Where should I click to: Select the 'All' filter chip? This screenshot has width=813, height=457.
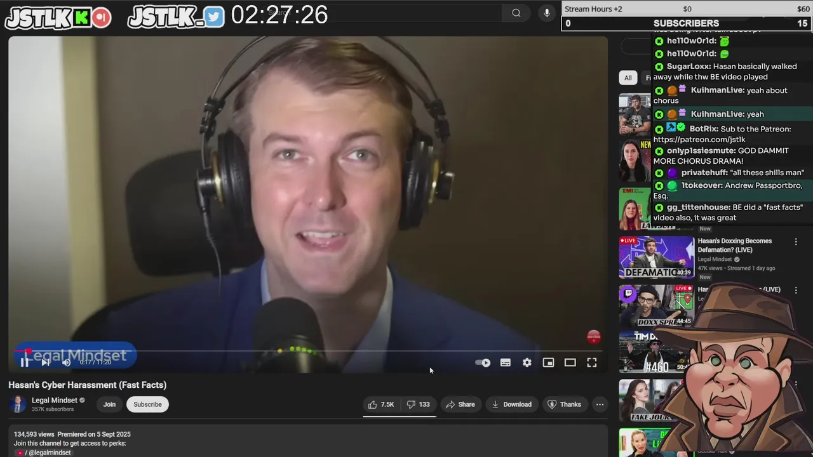[x=628, y=77]
